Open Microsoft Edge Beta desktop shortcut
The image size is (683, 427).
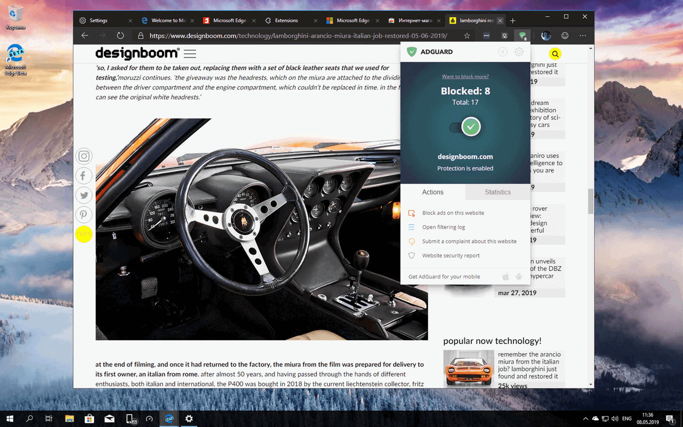(15, 60)
